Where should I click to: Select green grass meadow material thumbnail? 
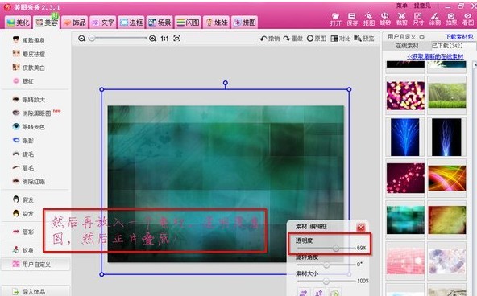[x=447, y=96]
